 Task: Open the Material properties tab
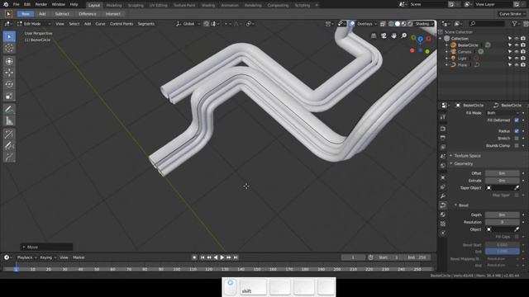[x=443, y=214]
